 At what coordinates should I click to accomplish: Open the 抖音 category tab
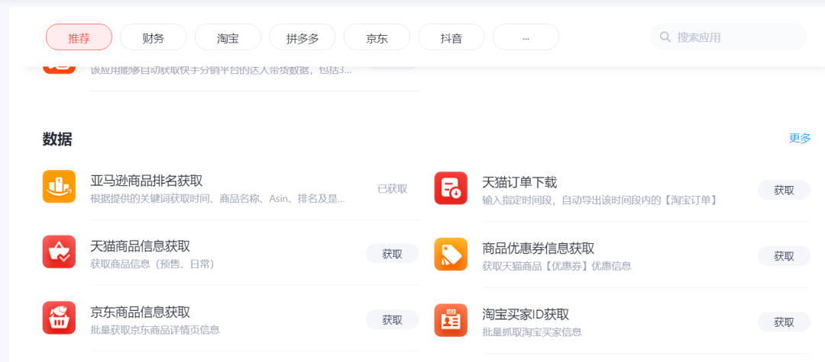451,37
